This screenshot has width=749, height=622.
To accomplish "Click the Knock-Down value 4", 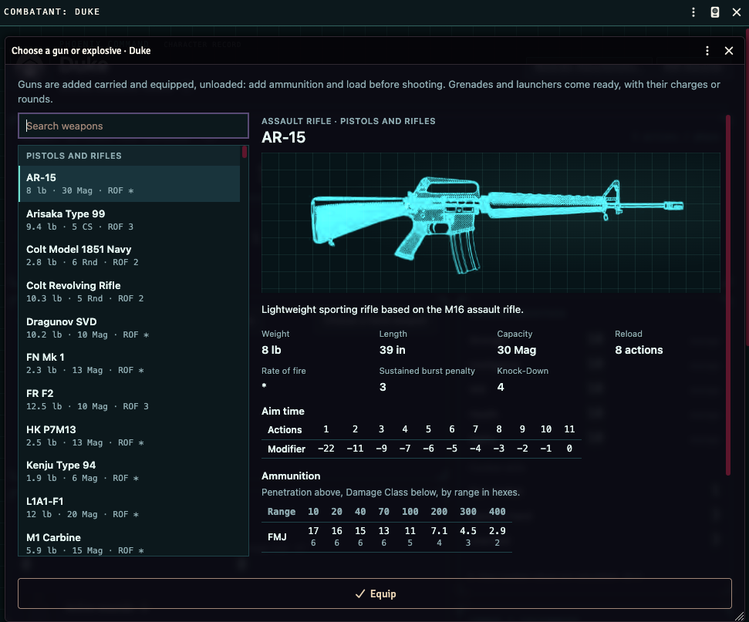I will tap(500, 387).
